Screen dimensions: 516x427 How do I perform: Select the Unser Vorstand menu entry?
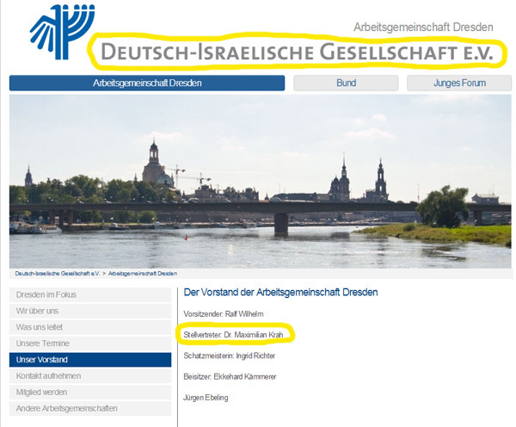[90, 360]
